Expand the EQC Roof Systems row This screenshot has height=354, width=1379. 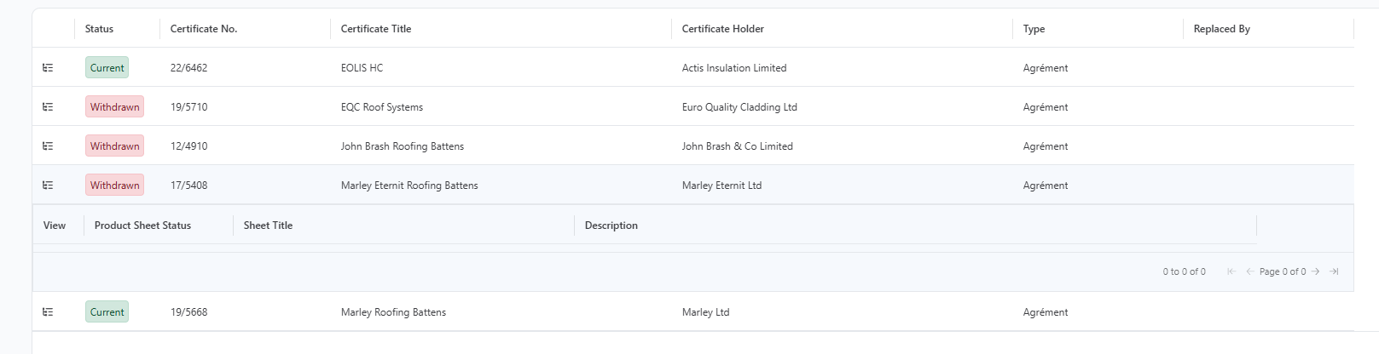(48, 107)
